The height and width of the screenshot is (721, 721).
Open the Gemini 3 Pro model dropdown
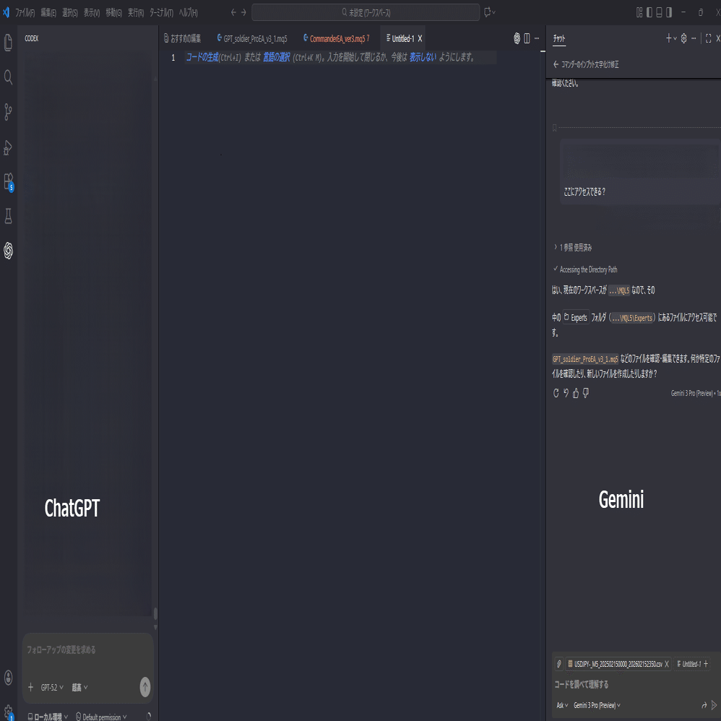click(595, 704)
